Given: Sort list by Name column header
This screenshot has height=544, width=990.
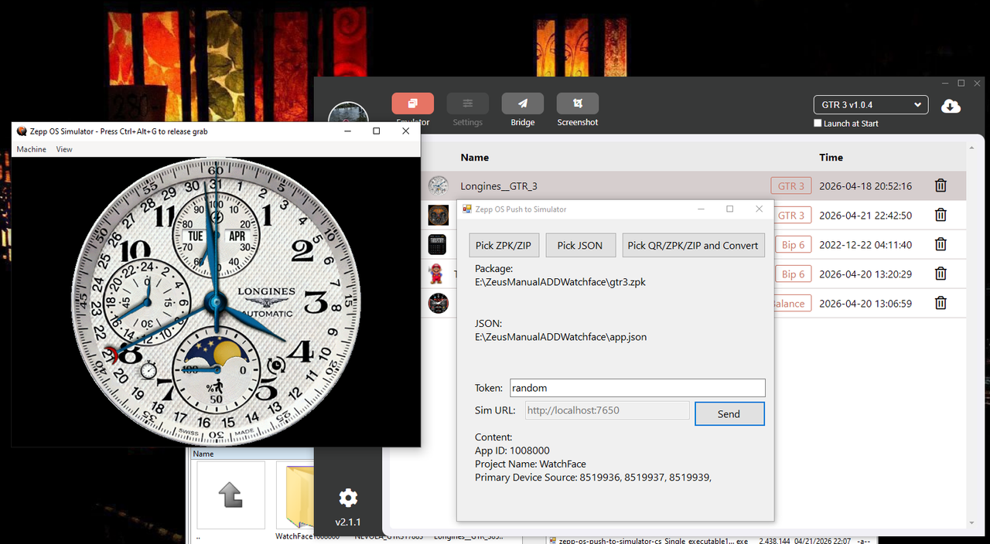Looking at the screenshot, I should click(x=474, y=157).
